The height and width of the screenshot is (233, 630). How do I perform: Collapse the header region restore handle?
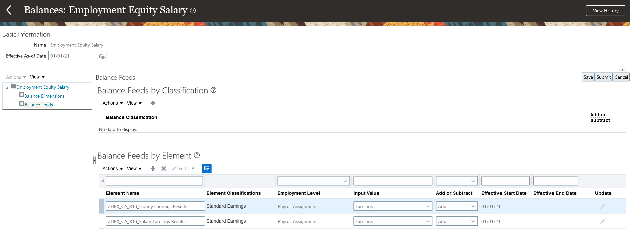pyautogui.click(x=622, y=70)
